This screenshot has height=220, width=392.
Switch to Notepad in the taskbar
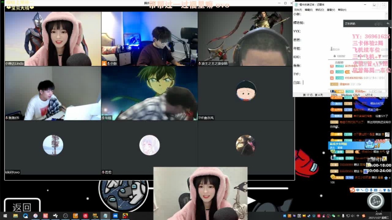click(x=106, y=216)
